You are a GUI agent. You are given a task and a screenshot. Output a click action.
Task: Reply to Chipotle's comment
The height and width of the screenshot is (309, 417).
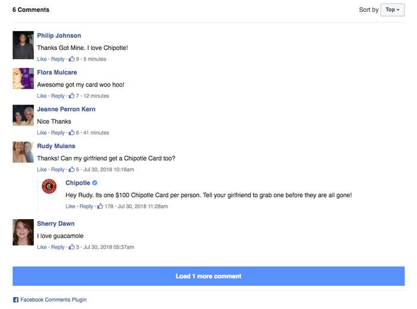(x=86, y=206)
